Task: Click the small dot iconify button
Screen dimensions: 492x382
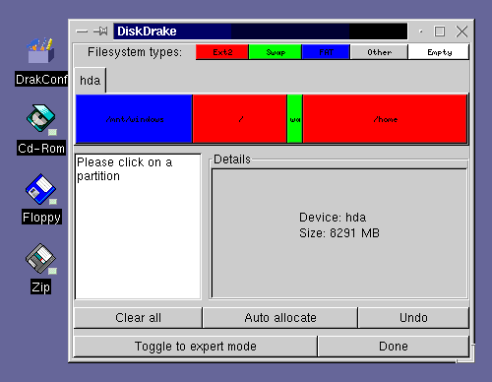Action: coord(421,32)
